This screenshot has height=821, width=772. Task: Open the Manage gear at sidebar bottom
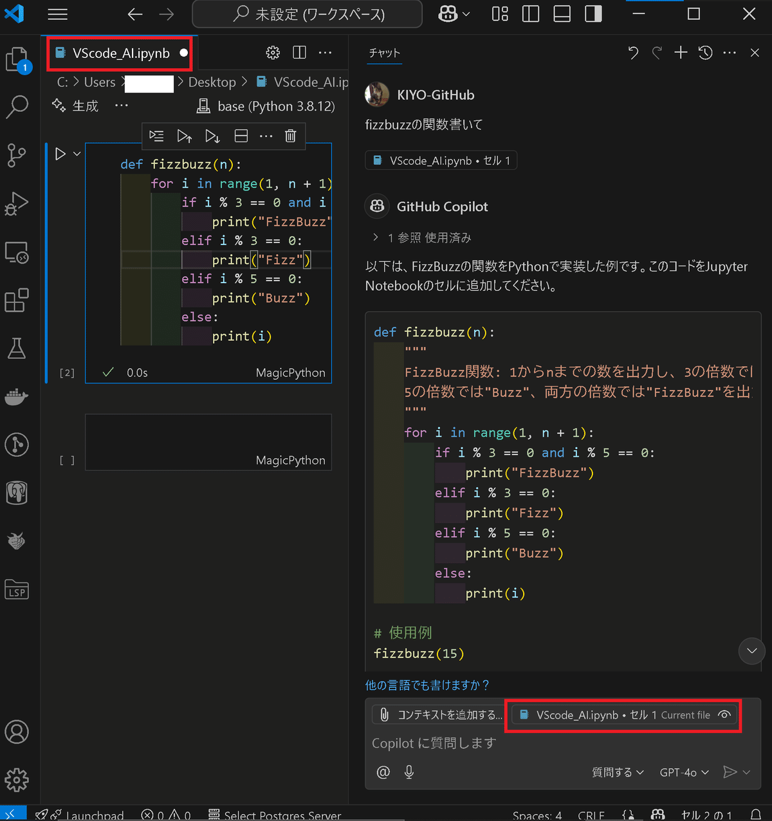coord(17,780)
